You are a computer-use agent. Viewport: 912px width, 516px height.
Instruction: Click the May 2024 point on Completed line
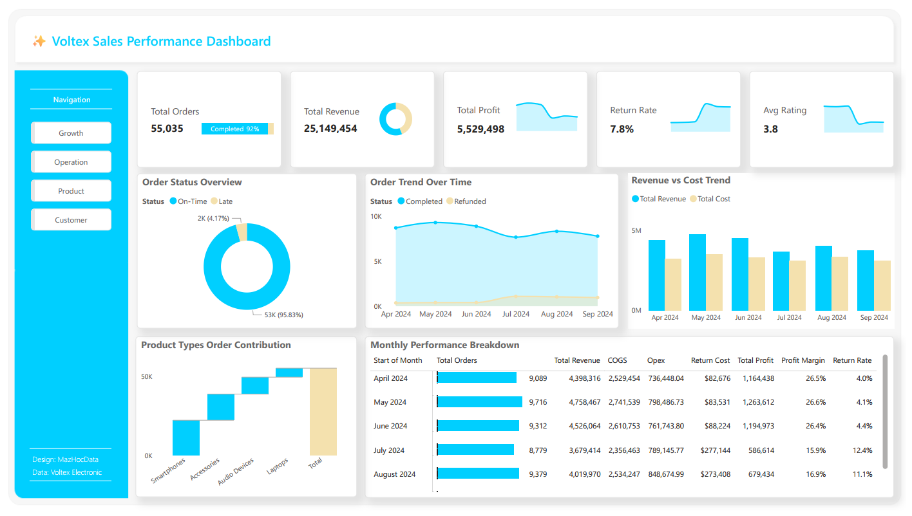pyautogui.click(x=435, y=223)
